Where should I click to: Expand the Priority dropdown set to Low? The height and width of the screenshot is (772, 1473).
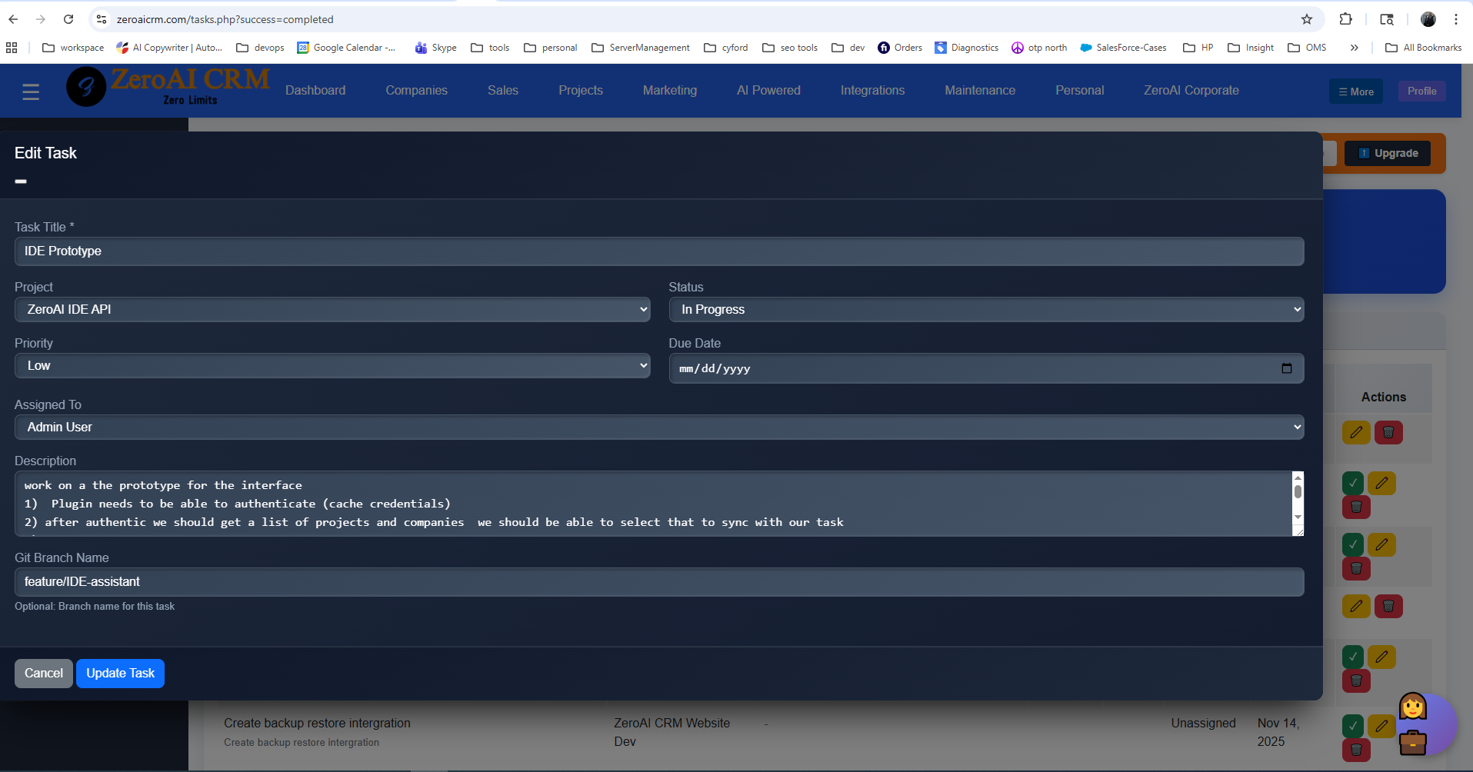pyautogui.click(x=332, y=366)
